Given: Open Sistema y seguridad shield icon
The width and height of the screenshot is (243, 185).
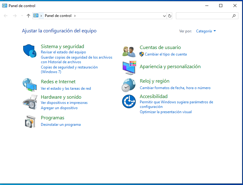Looking at the screenshot, I should click(30, 51).
